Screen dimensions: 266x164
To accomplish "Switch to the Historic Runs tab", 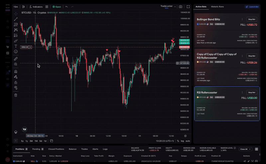I will [x=217, y=7].
